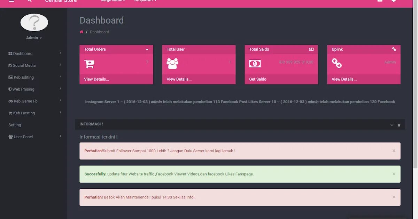418x219 pixels.
Task: Click the users group icon on Total User
Action: tap(172, 64)
